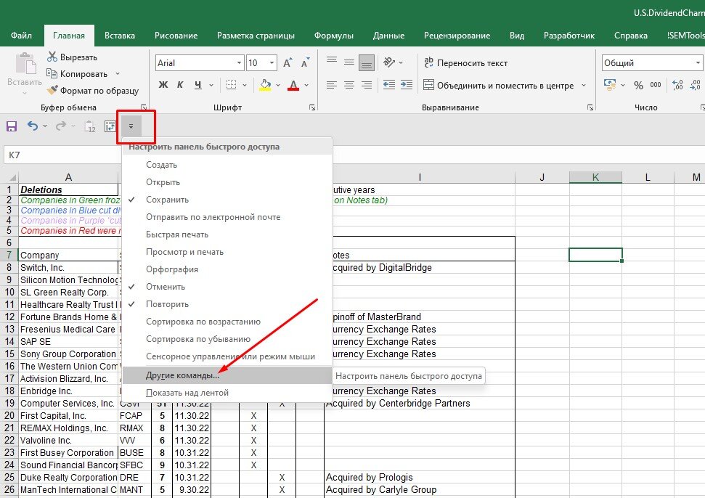Screen dimensions: 705x498
Task: Align text to bottom icon
Action: click(x=367, y=63)
